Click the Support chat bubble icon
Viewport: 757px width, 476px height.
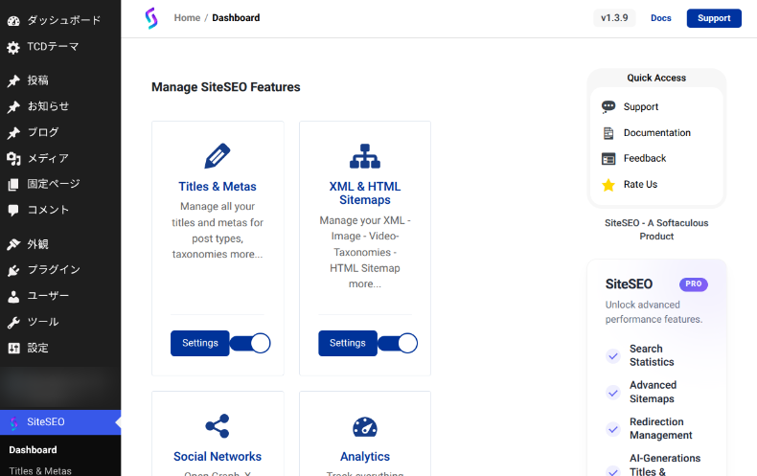608,106
